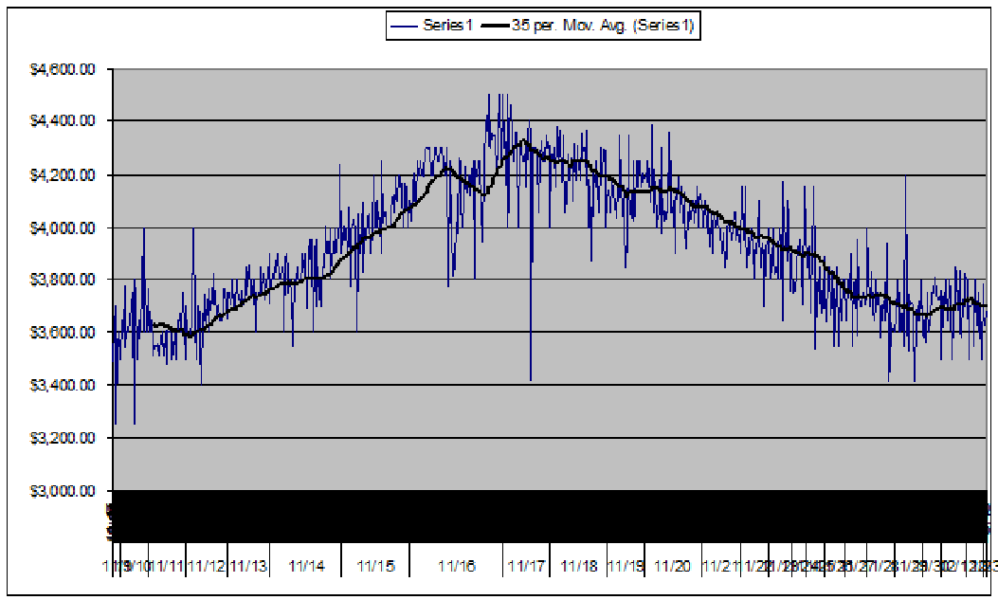Click the $4,400.00 y-axis label
998x600 pixels.
[63, 121]
